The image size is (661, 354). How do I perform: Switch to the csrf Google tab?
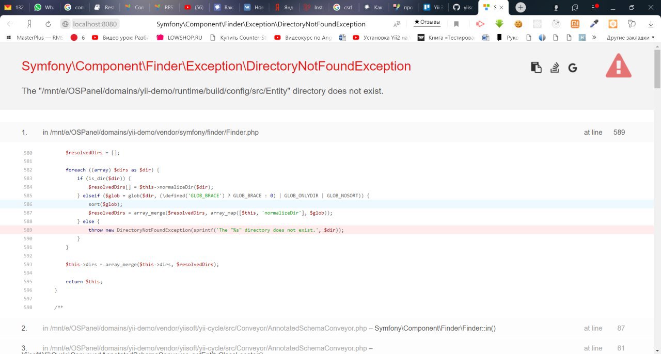[x=343, y=7]
